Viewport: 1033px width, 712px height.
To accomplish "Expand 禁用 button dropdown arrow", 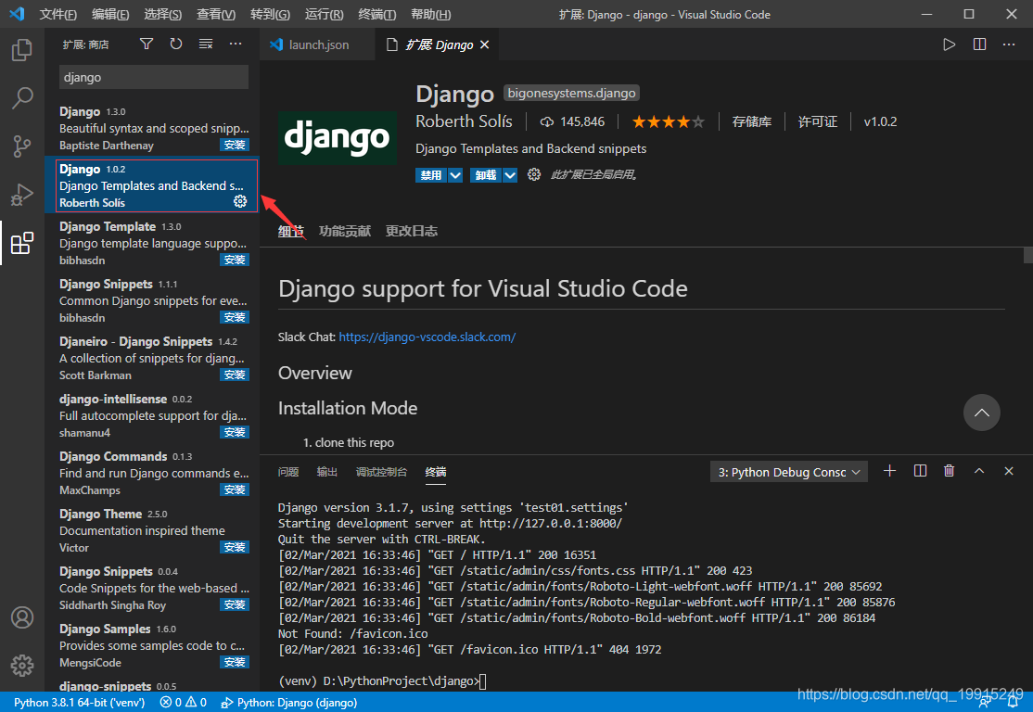I will (x=453, y=174).
